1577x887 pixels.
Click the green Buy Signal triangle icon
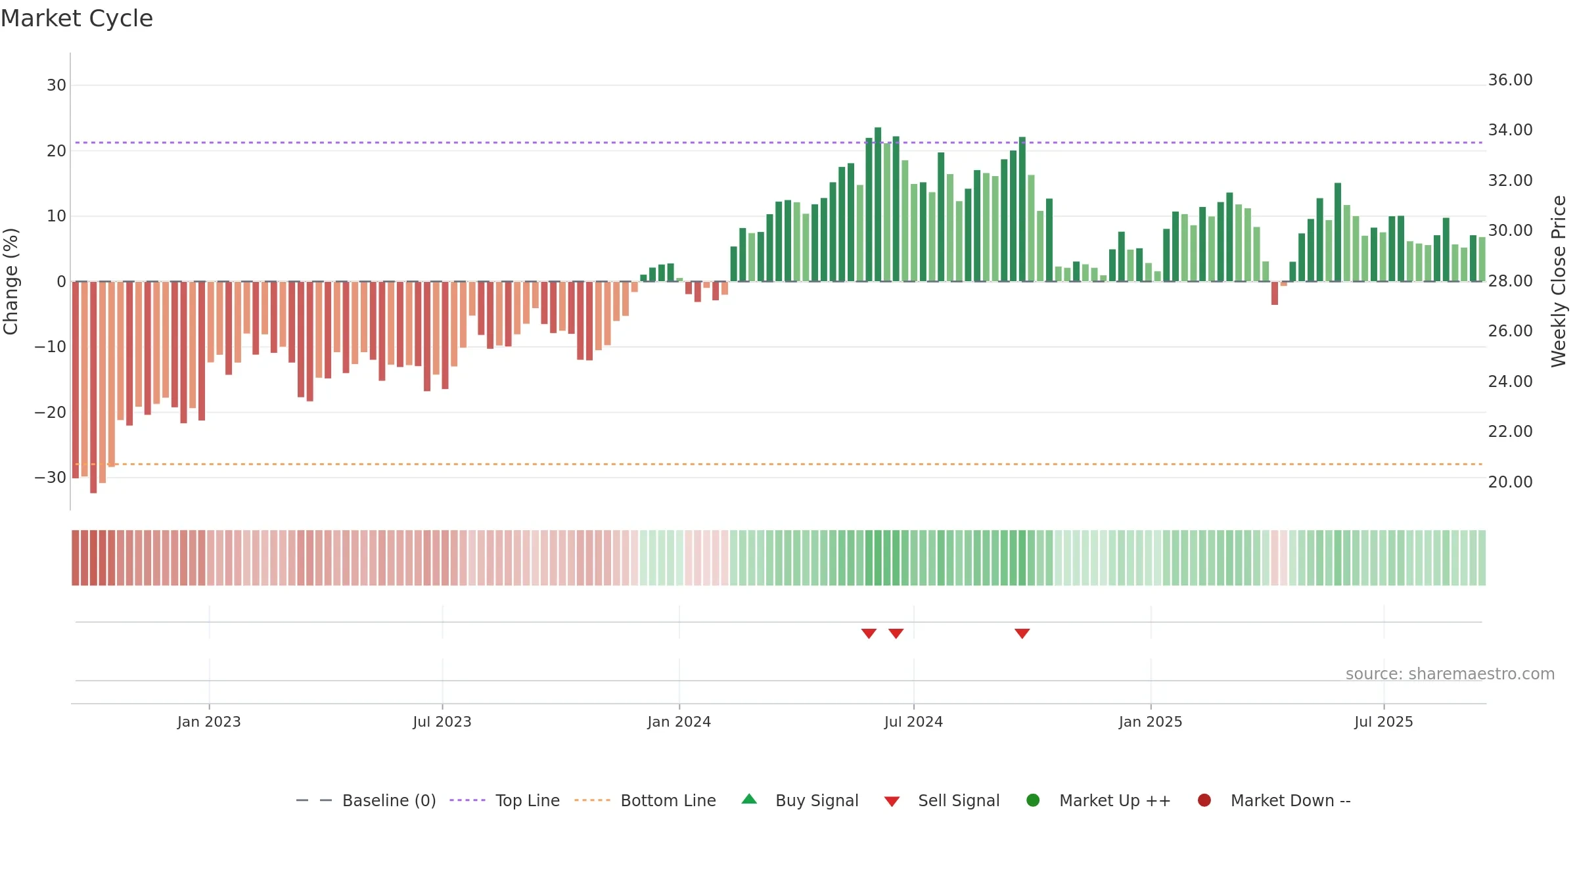[749, 799]
